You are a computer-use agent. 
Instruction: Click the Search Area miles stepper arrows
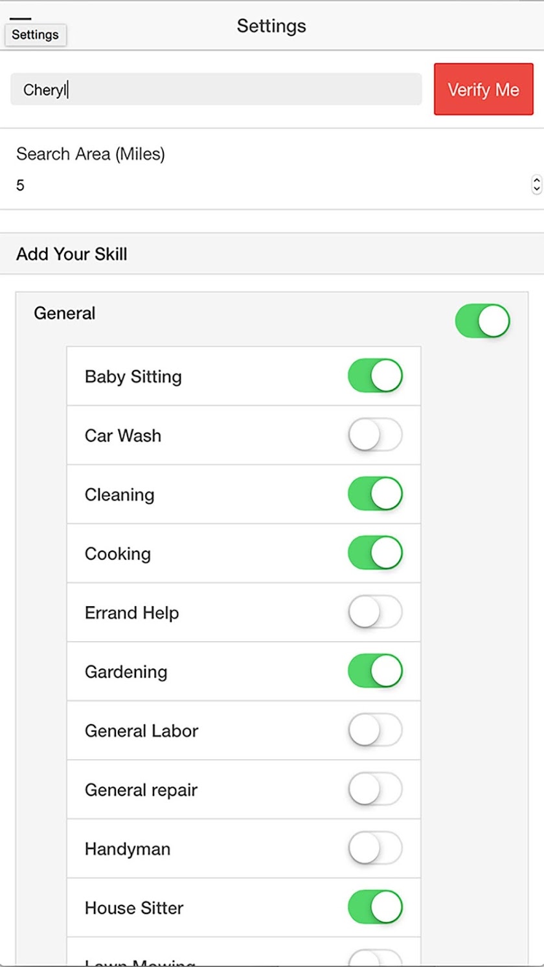tap(536, 185)
